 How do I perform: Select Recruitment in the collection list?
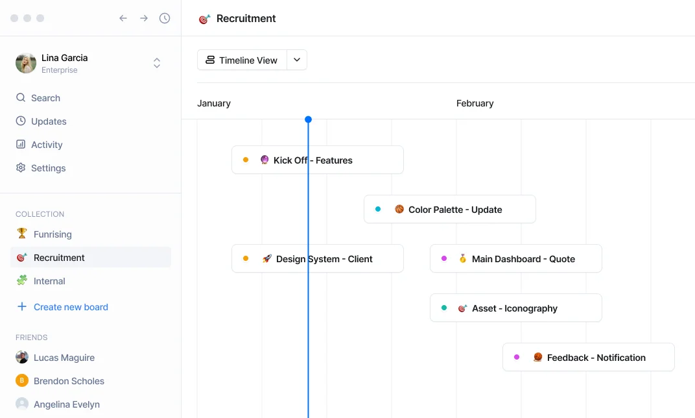59,258
